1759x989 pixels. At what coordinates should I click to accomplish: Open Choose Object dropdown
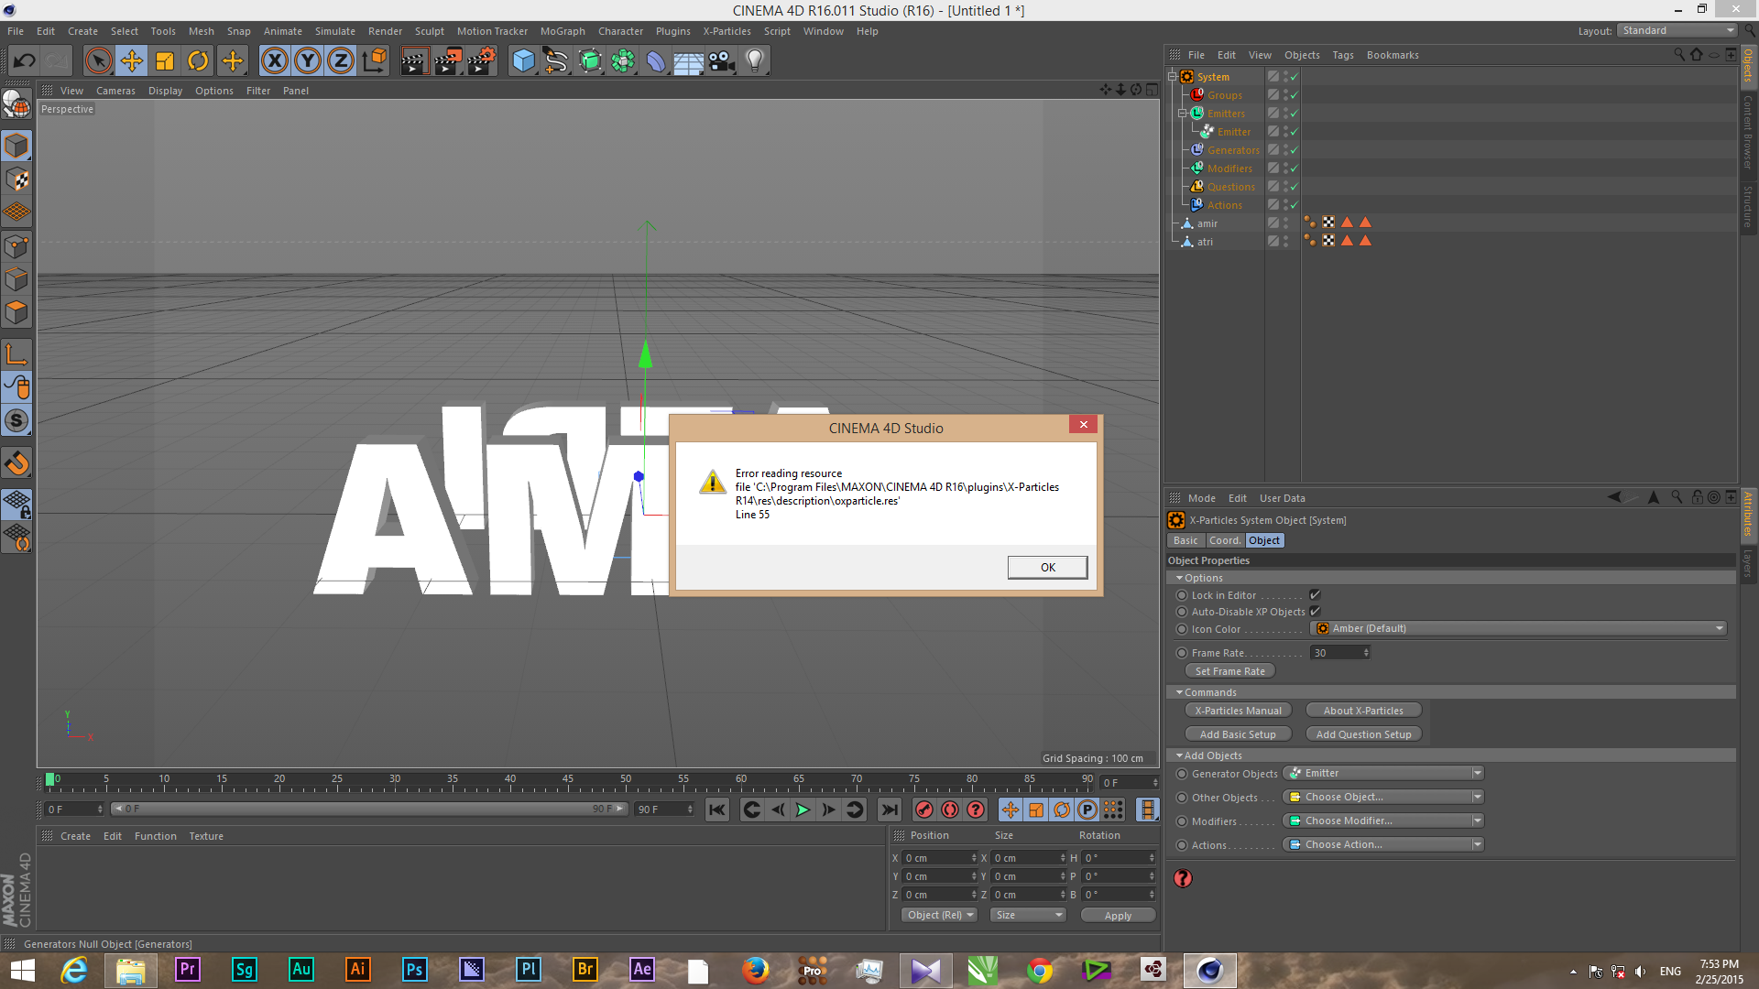pos(1384,797)
